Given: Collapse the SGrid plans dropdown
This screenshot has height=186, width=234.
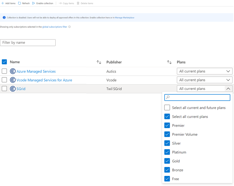Looking at the screenshot, I should tap(228, 89).
